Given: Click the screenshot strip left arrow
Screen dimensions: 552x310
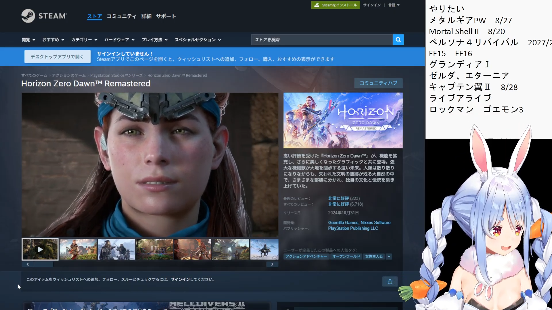Looking at the screenshot, I should [x=28, y=264].
